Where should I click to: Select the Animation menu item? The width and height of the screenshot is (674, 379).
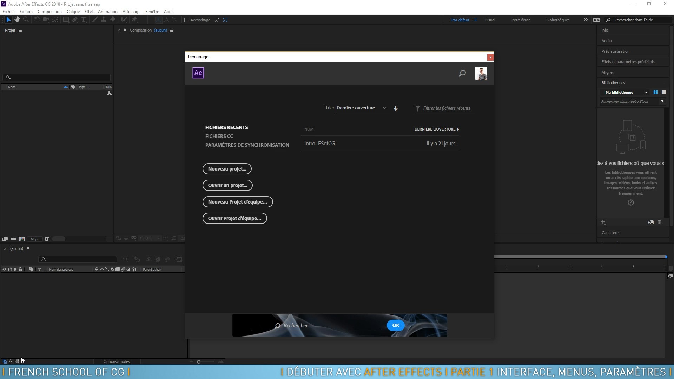(x=107, y=11)
